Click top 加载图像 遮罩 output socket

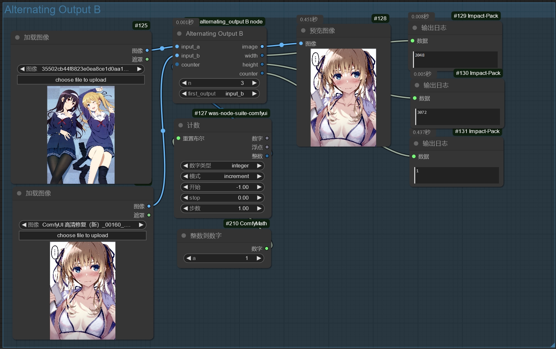pyautogui.click(x=147, y=59)
